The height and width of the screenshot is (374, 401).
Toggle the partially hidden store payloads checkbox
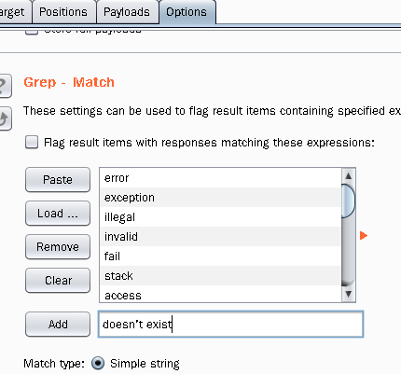(32, 32)
